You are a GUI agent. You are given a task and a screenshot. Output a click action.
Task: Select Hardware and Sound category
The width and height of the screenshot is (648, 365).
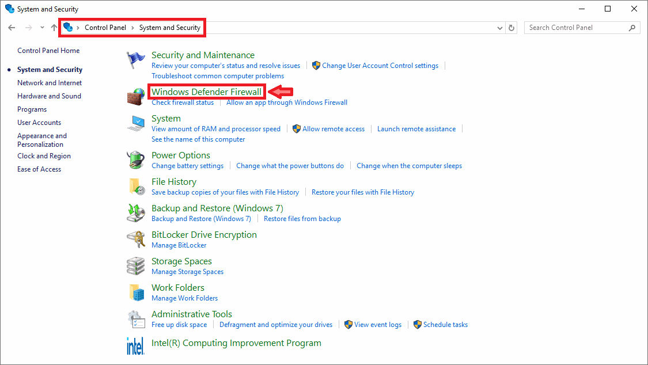click(49, 96)
